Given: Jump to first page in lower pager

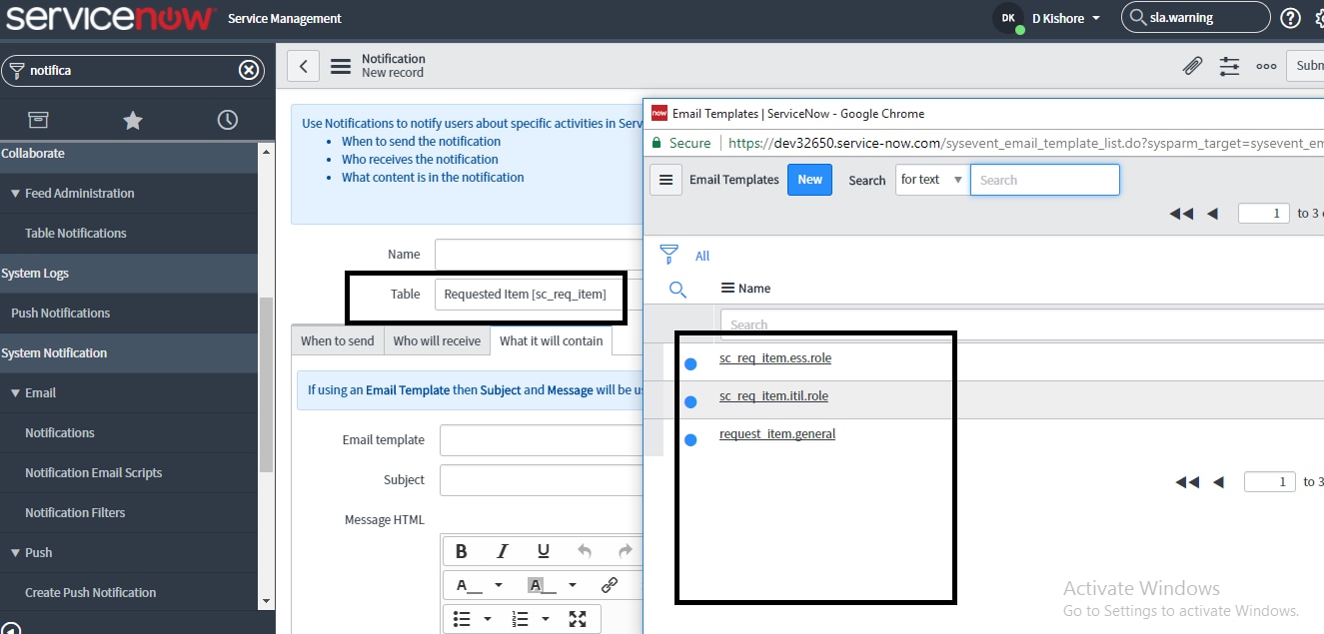Looking at the screenshot, I should click(x=1187, y=482).
